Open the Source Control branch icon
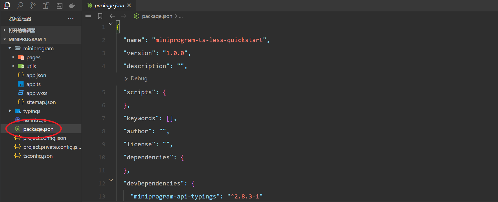Viewport: 498px width, 202px height. pos(33,5)
